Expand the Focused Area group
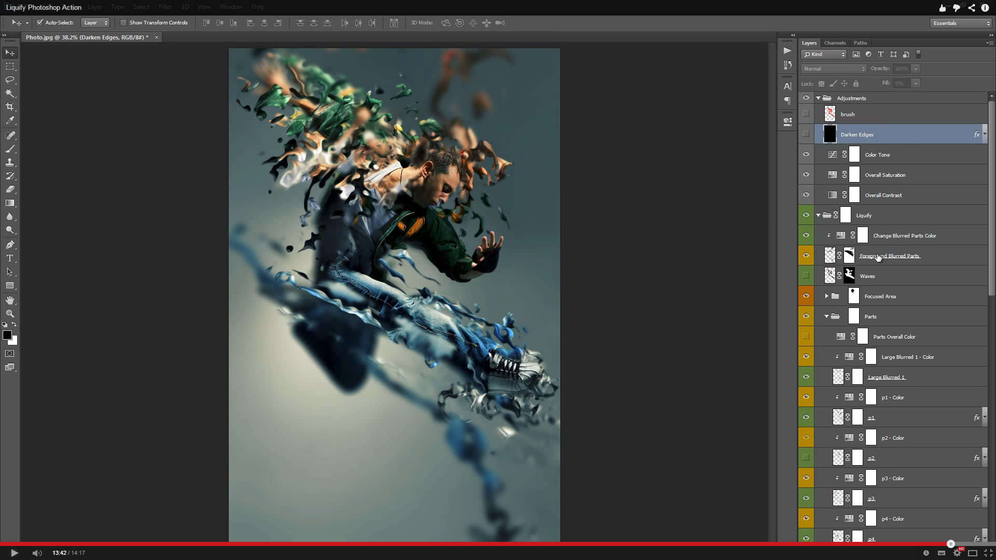 coord(826,296)
